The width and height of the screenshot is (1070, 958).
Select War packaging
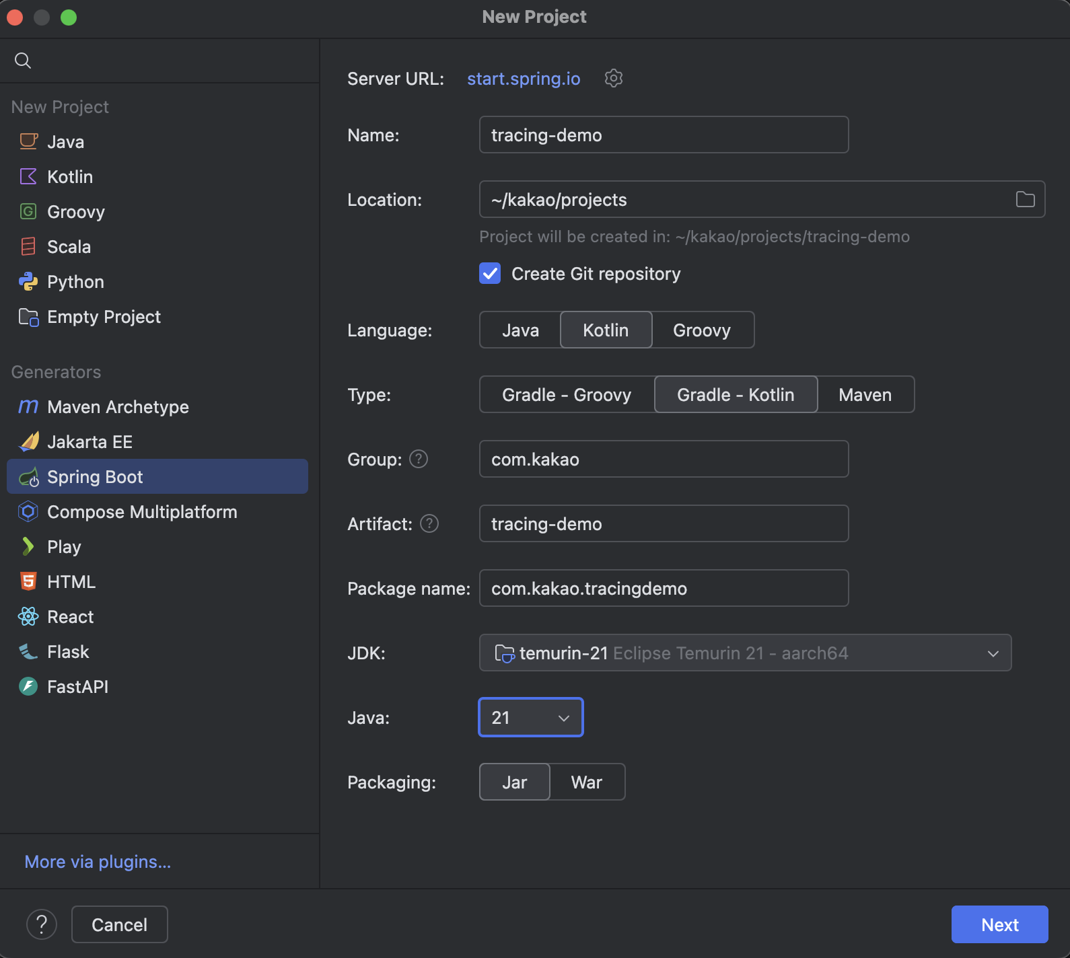586,782
